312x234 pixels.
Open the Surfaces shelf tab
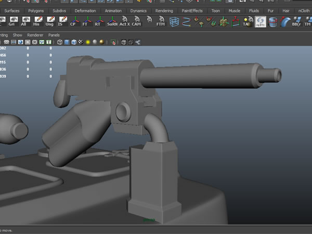(12, 11)
